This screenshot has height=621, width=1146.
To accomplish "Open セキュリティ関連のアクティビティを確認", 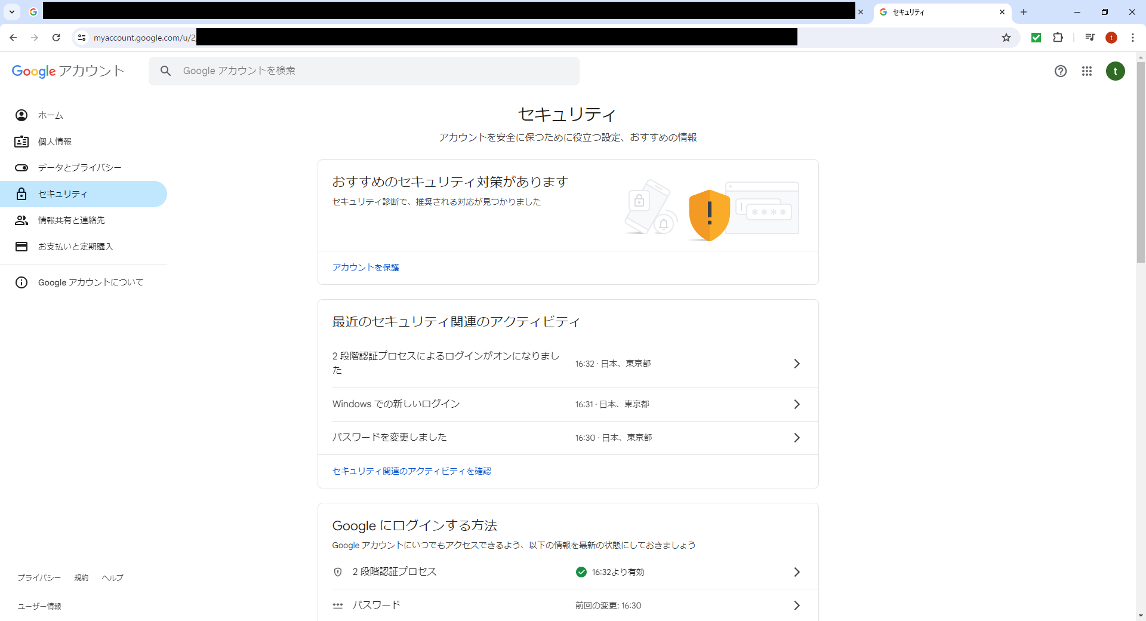I will click(x=411, y=471).
